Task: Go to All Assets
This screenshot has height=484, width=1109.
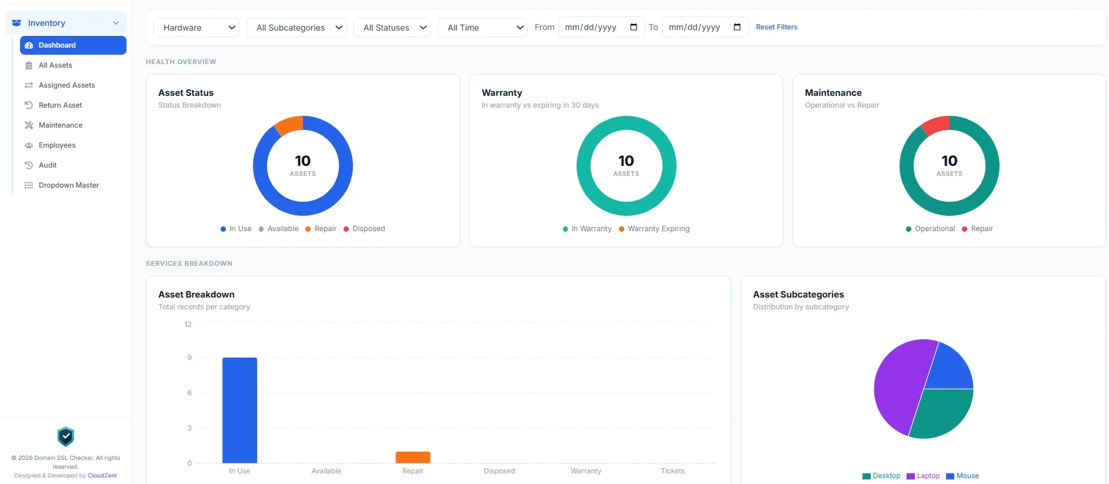Action: (x=73, y=65)
